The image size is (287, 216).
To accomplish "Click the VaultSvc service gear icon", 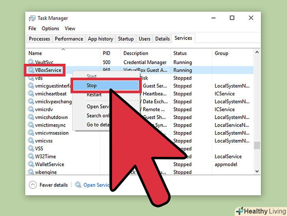I will click(x=31, y=62).
